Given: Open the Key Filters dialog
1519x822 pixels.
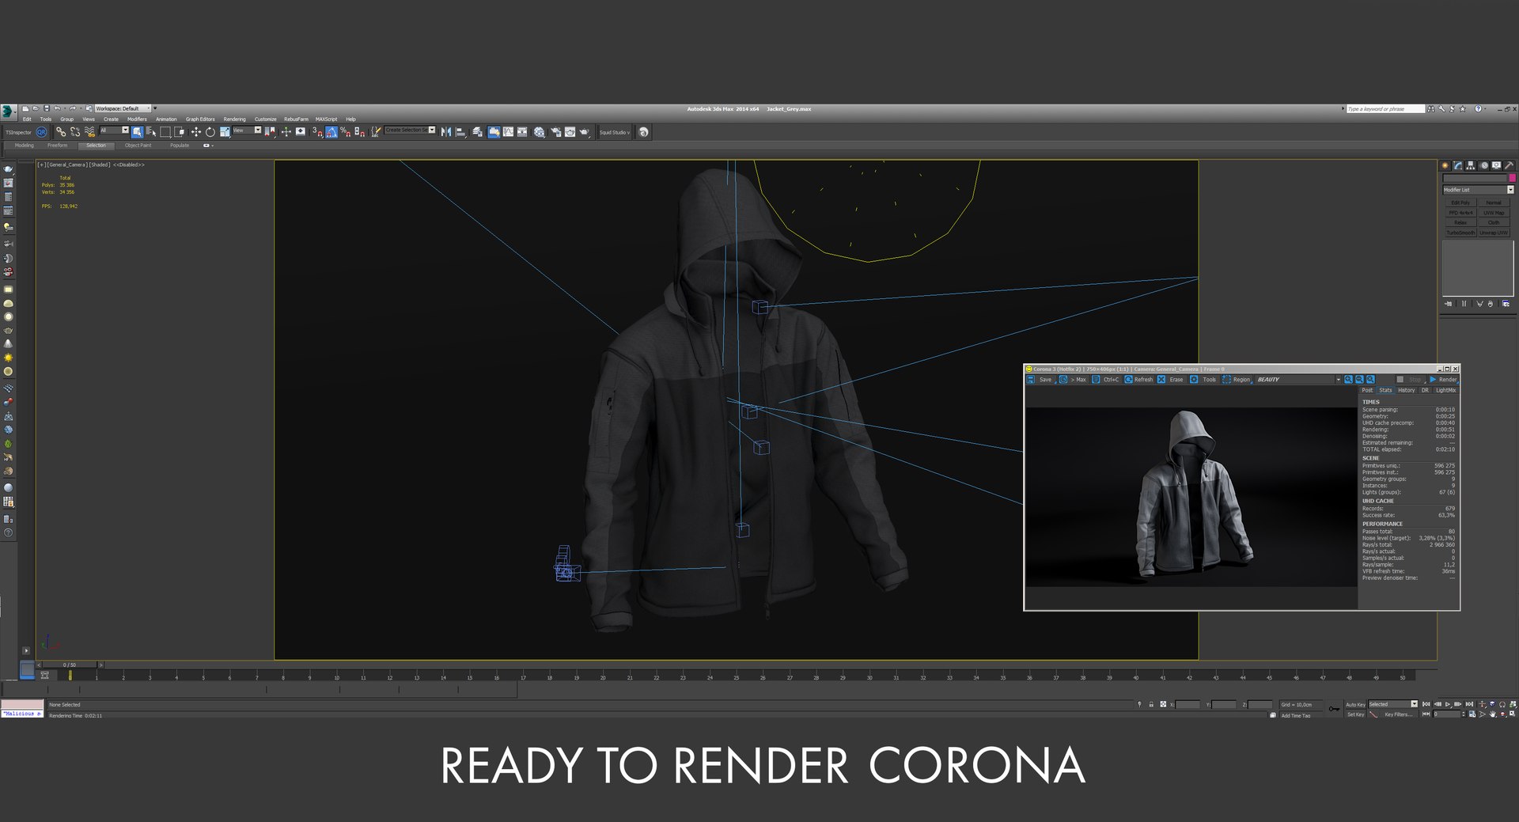Looking at the screenshot, I should tap(1398, 714).
